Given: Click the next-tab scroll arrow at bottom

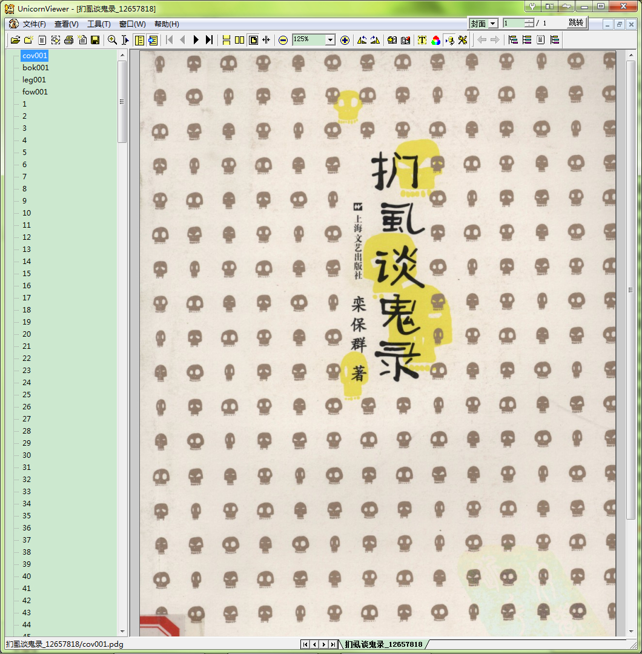Looking at the screenshot, I should [x=323, y=644].
